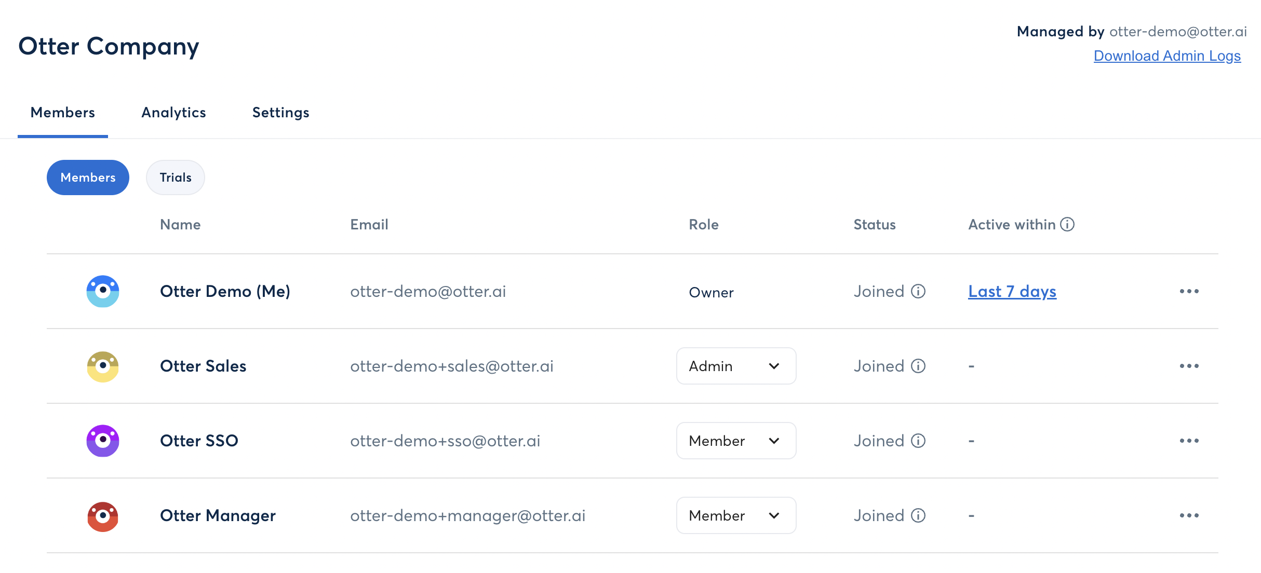Open the three-dot menu for Otter Manager
The width and height of the screenshot is (1261, 573).
(1189, 515)
